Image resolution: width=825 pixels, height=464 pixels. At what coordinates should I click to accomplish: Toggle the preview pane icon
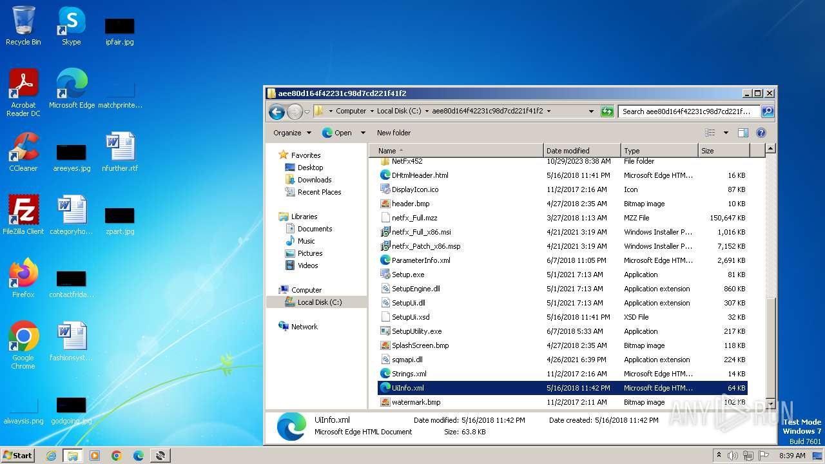[x=742, y=133]
